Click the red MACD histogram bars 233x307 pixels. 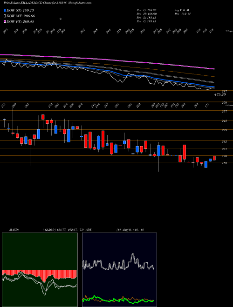(x=39, y=275)
